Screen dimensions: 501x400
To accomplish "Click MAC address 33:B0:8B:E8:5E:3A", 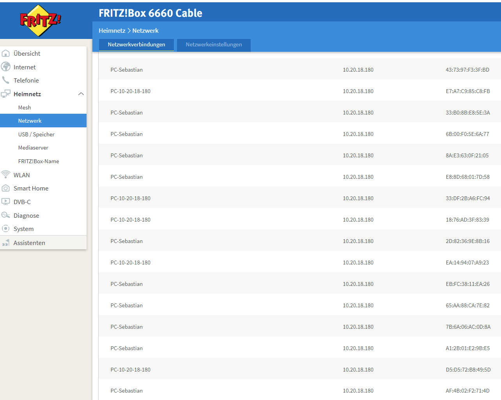I will (x=468, y=113).
